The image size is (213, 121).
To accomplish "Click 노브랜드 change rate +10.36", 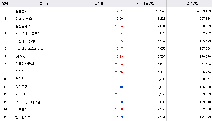I will [x=118, y=109].
